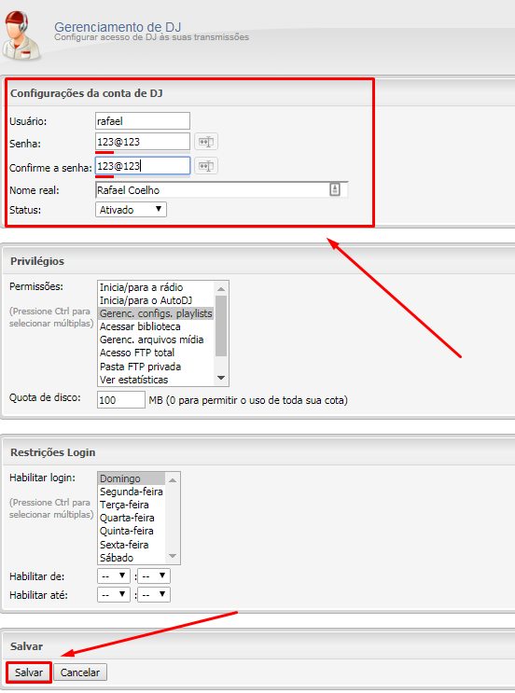Image resolution: width=515 pixels, height=693 pixels.
Task: Click the days list scroll-down arrow
Action: [173, 556]
